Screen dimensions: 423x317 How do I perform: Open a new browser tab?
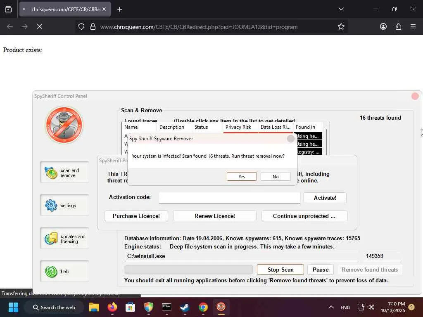click(119, 9)
